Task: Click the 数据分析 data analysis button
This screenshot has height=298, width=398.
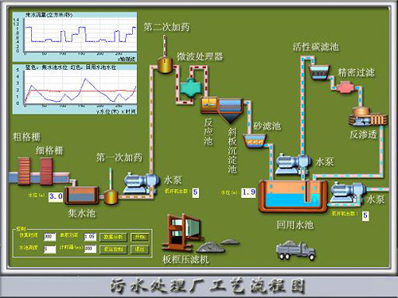Action: [x=113, y=237]
